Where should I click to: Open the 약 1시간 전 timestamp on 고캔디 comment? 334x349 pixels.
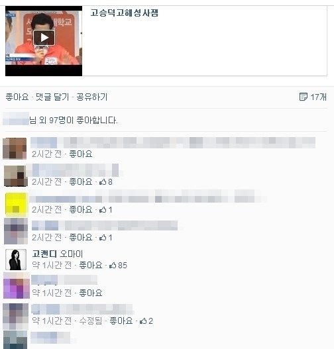52,266
